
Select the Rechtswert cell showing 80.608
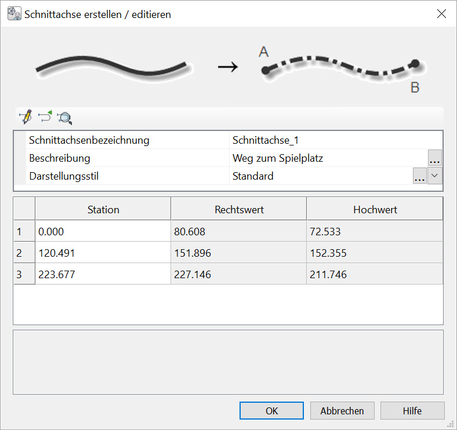click(239, 232)
